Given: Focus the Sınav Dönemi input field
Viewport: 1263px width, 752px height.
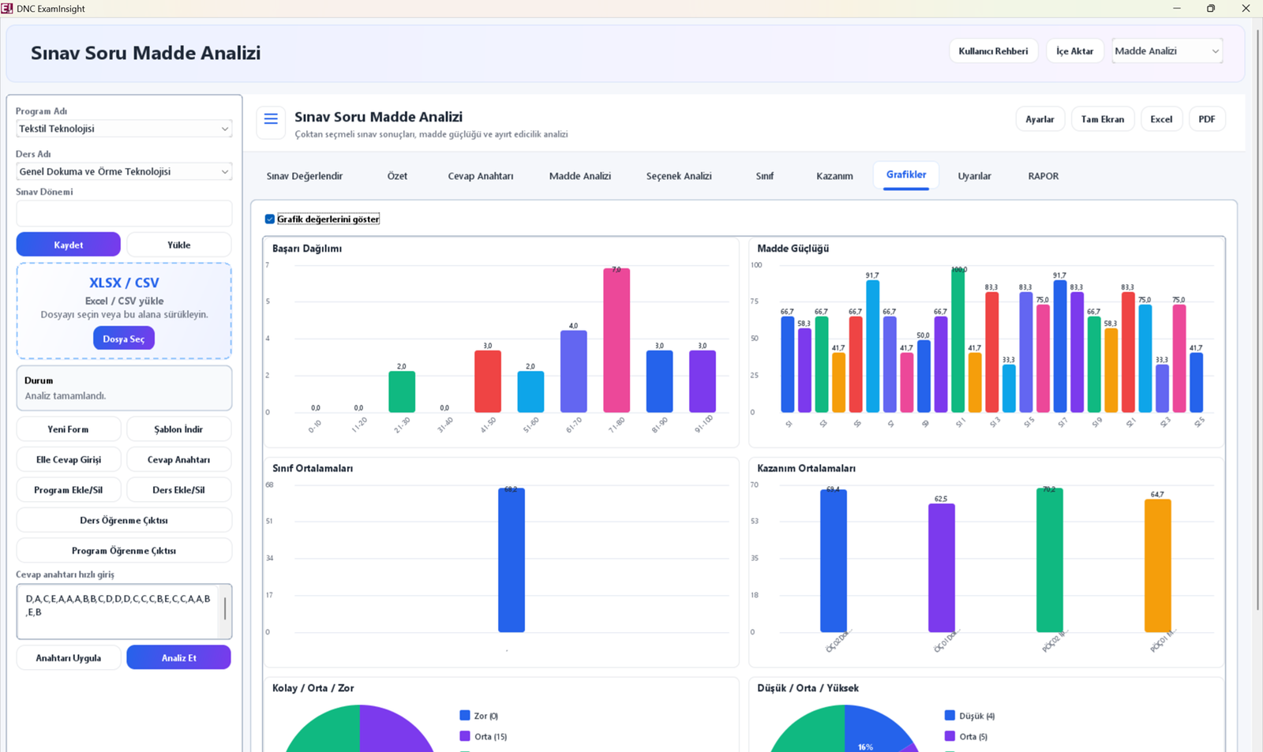Looking at the screenshot, I should tap(124, 213).
